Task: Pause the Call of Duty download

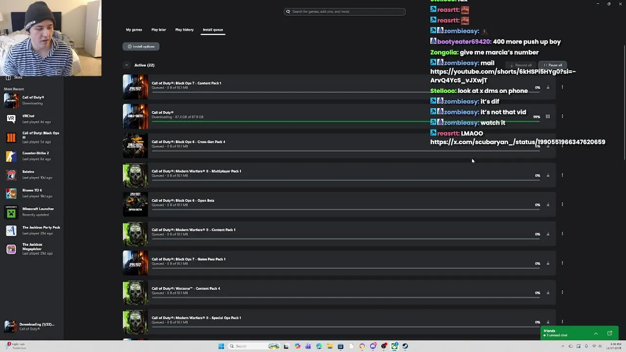Action: [548, 117]
